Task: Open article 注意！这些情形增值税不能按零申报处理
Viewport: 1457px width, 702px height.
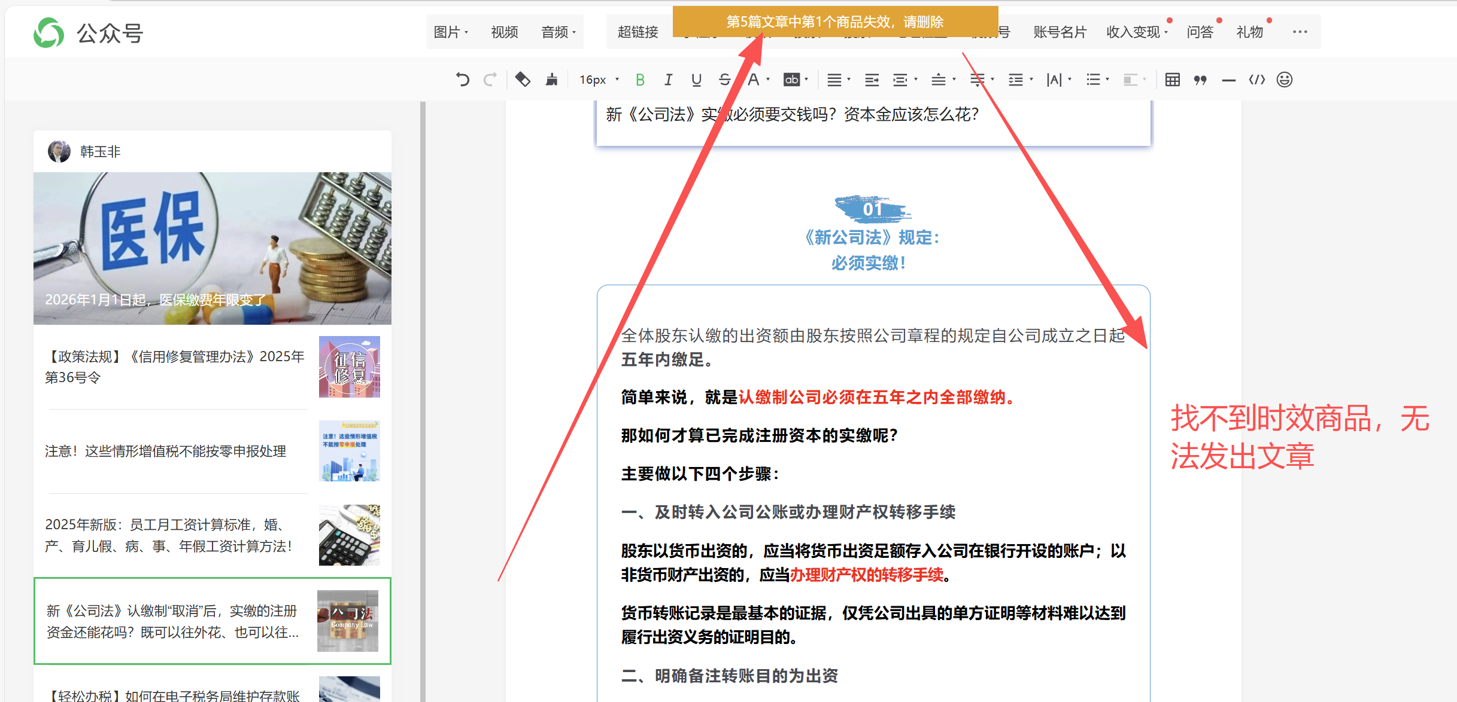Action: pyautogui.click(x=165, y=451)
